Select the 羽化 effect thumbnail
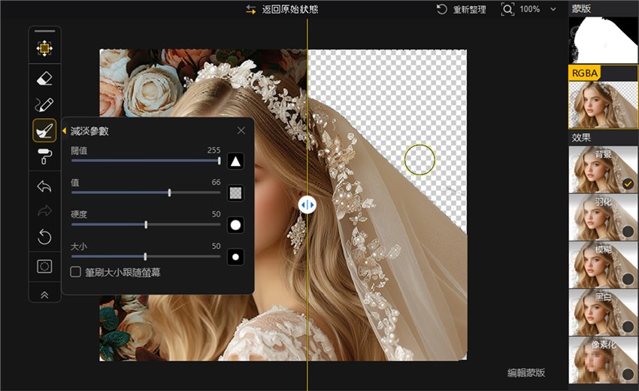The image size is (639, 391). pos(603,217)
